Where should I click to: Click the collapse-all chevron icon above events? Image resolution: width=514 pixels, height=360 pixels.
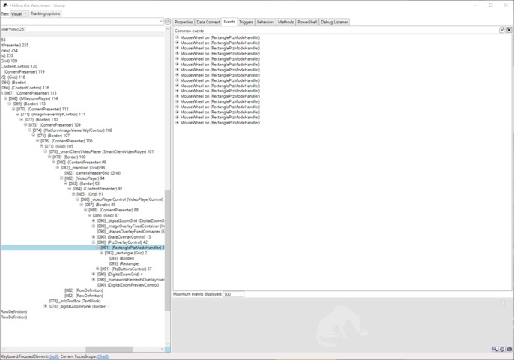(502, 31)
